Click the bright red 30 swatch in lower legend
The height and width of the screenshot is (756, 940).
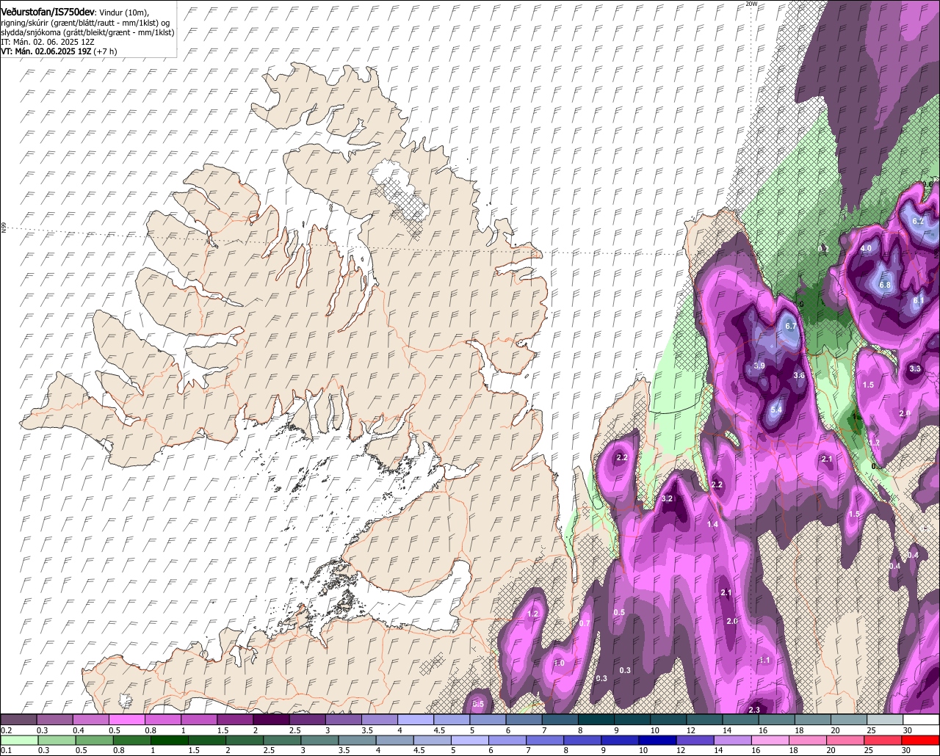click(x=921, y=740)
